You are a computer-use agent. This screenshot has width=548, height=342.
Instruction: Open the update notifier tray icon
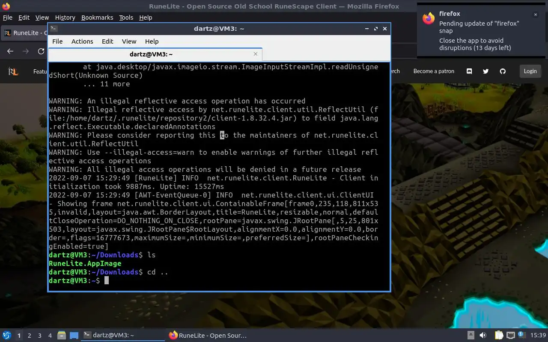click(521, 335)
